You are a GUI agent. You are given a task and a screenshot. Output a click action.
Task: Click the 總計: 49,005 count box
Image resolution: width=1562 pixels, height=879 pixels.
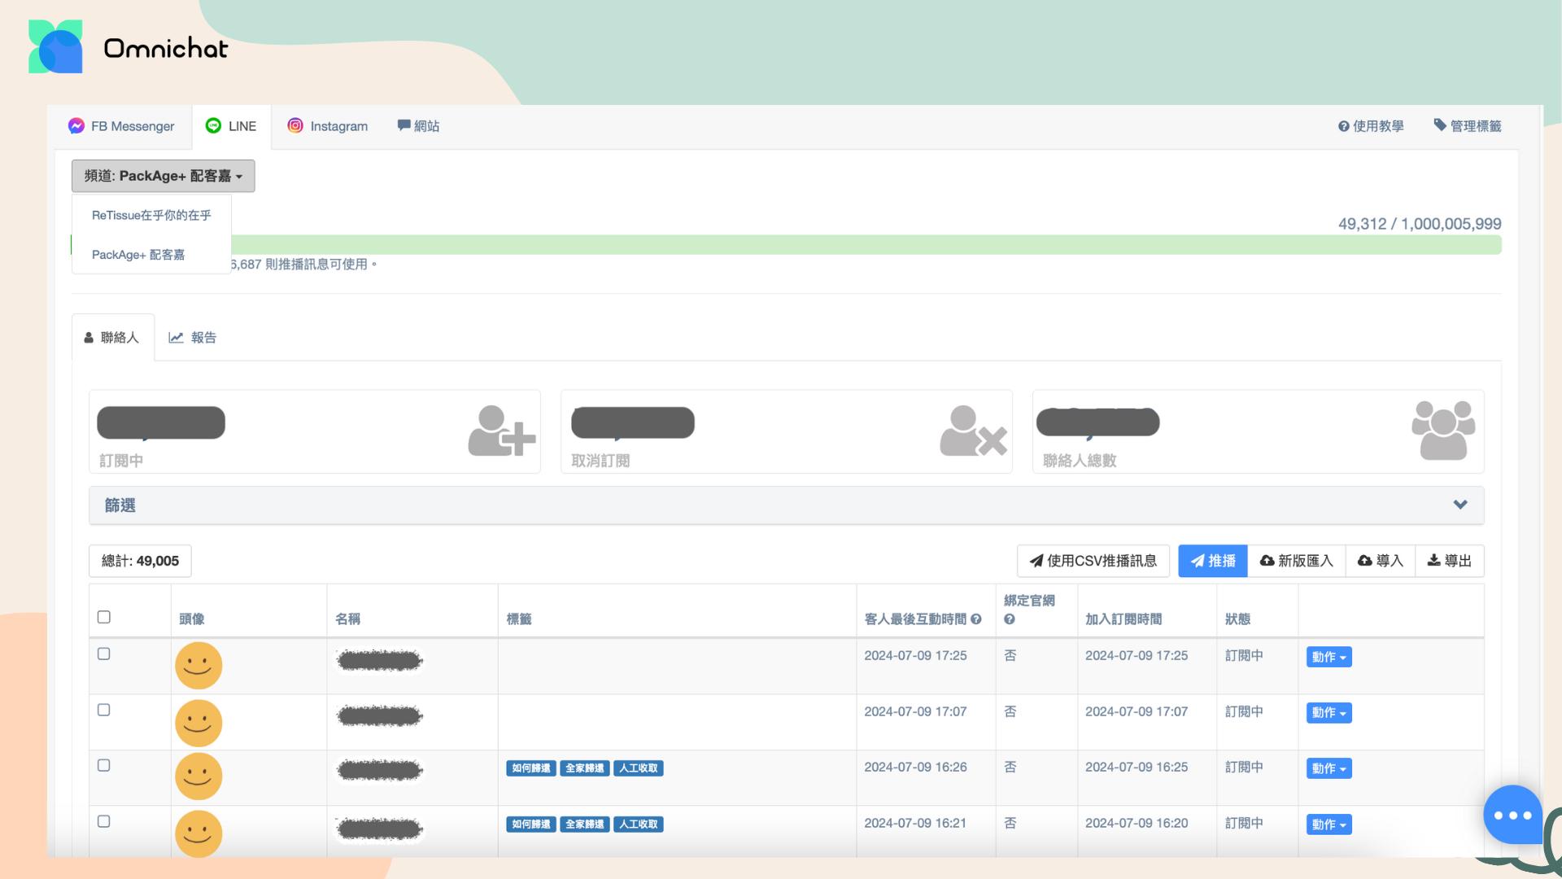tap(140, 561)
